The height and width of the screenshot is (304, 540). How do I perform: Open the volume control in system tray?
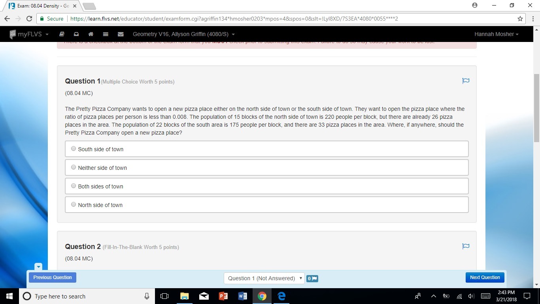[471, 296]
